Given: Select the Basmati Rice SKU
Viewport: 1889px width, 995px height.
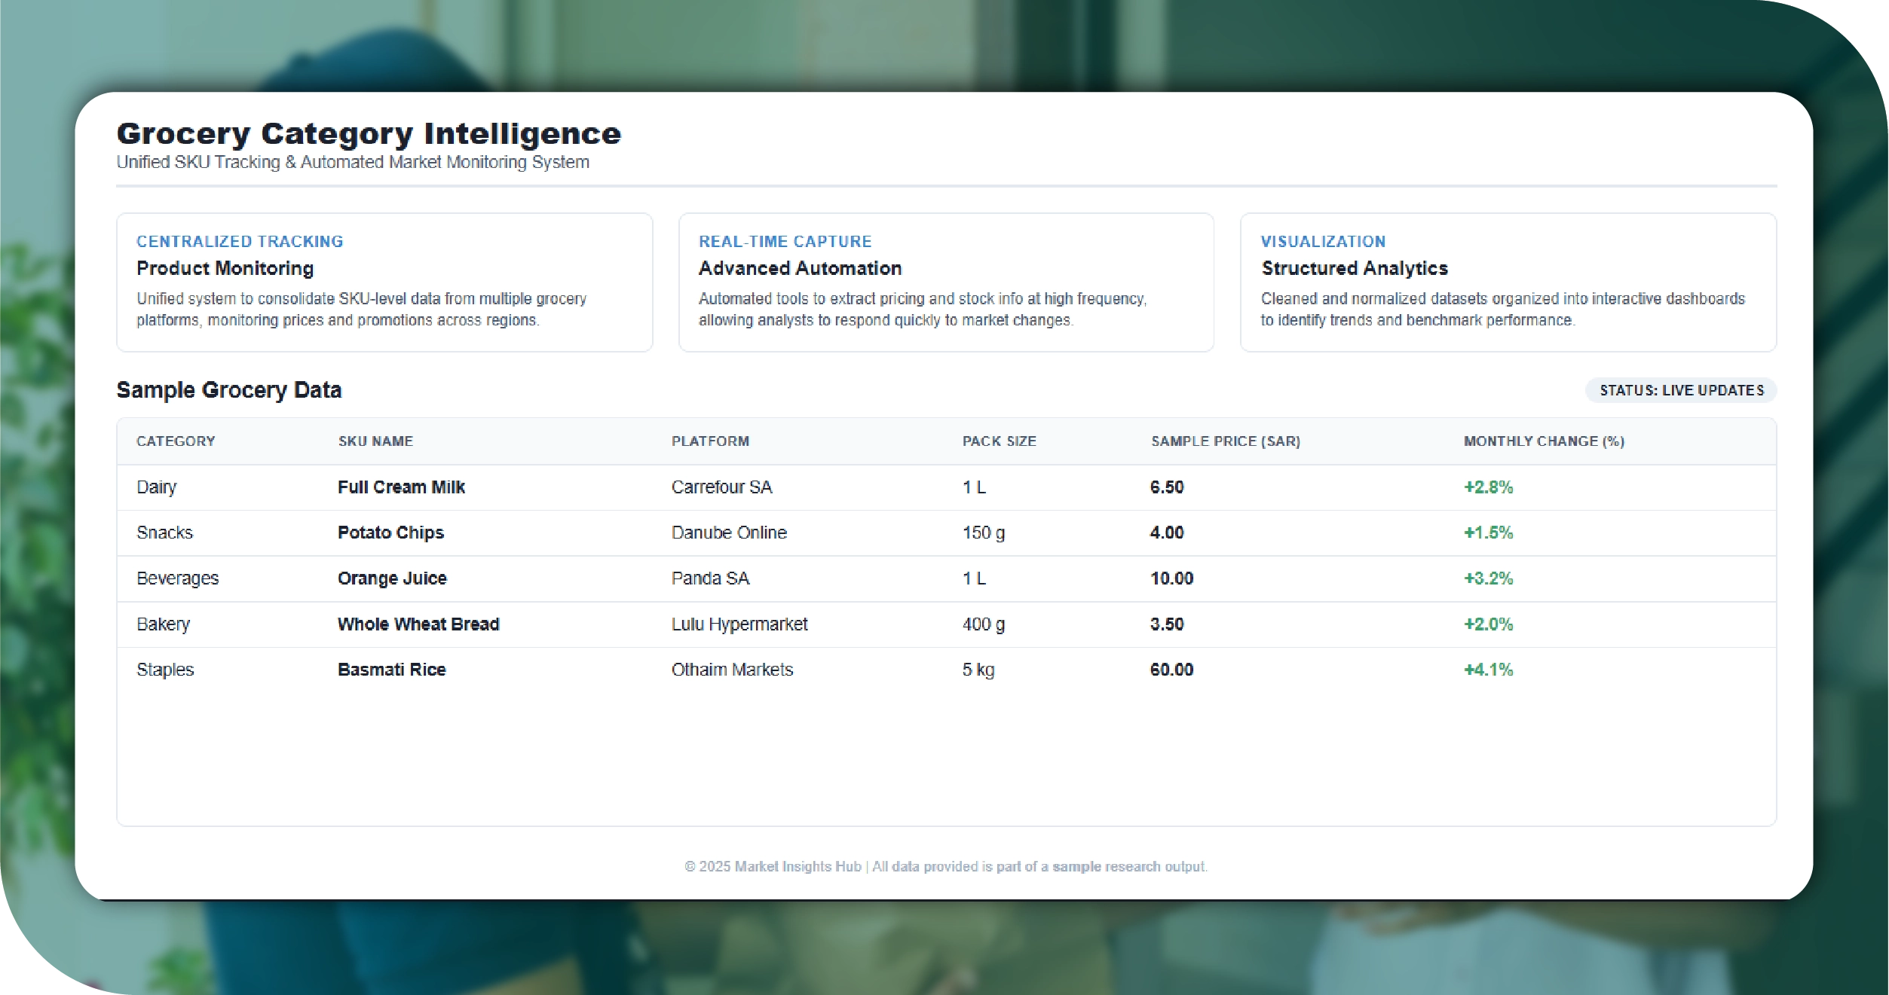Looking at the screenshot, I should coord(391,670).
